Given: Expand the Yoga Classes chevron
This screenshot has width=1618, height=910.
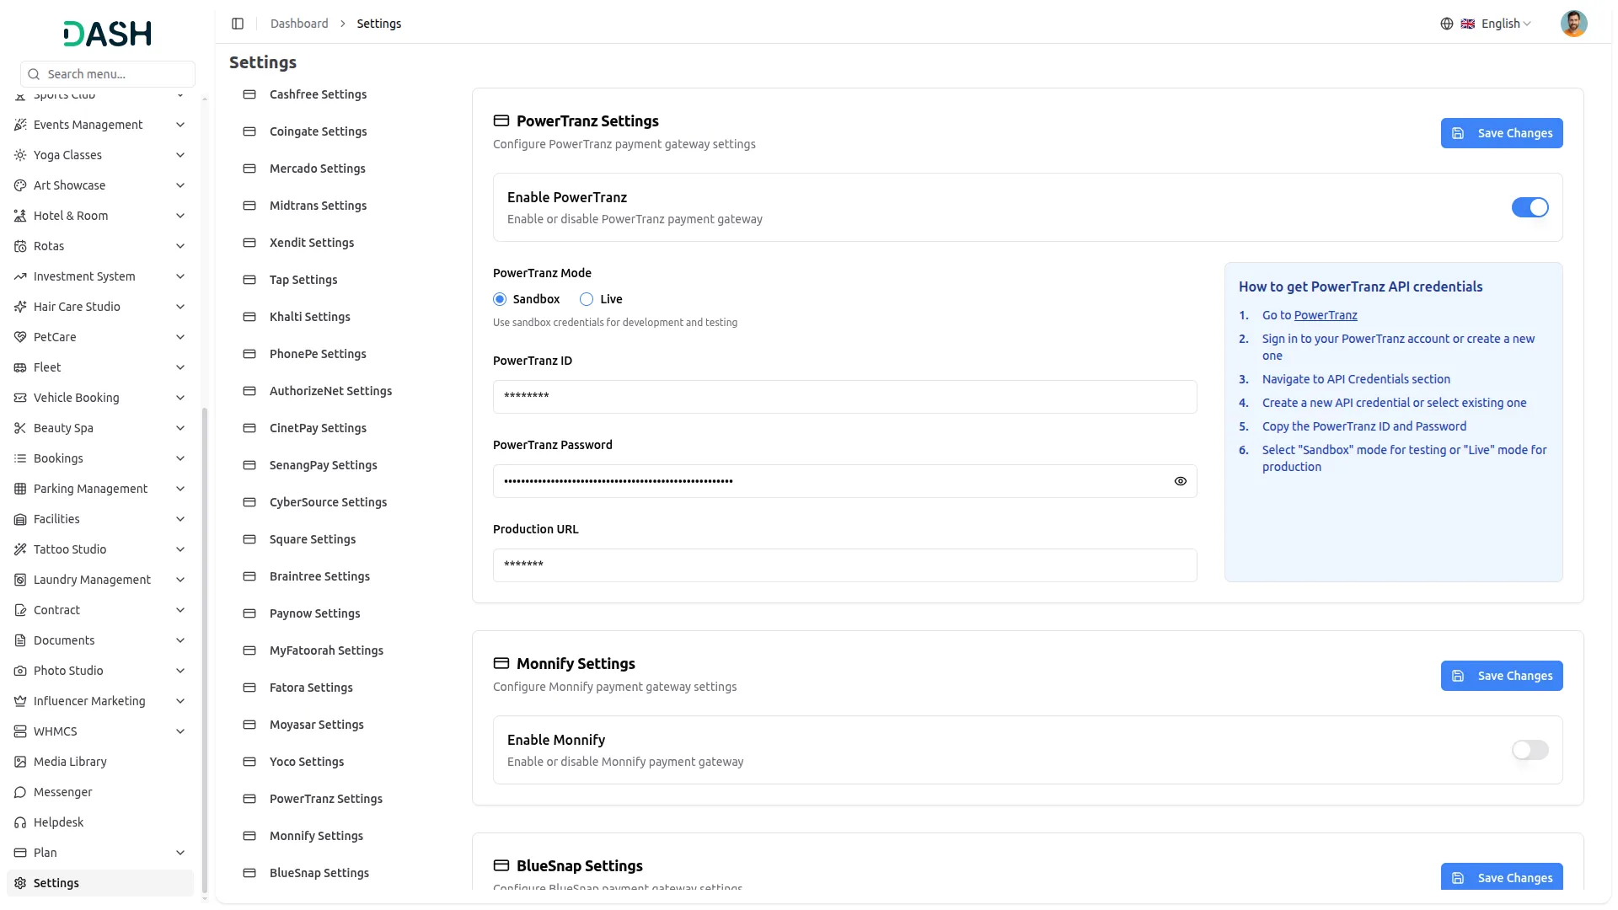Looking at the screenshot, I should [180, 155].
